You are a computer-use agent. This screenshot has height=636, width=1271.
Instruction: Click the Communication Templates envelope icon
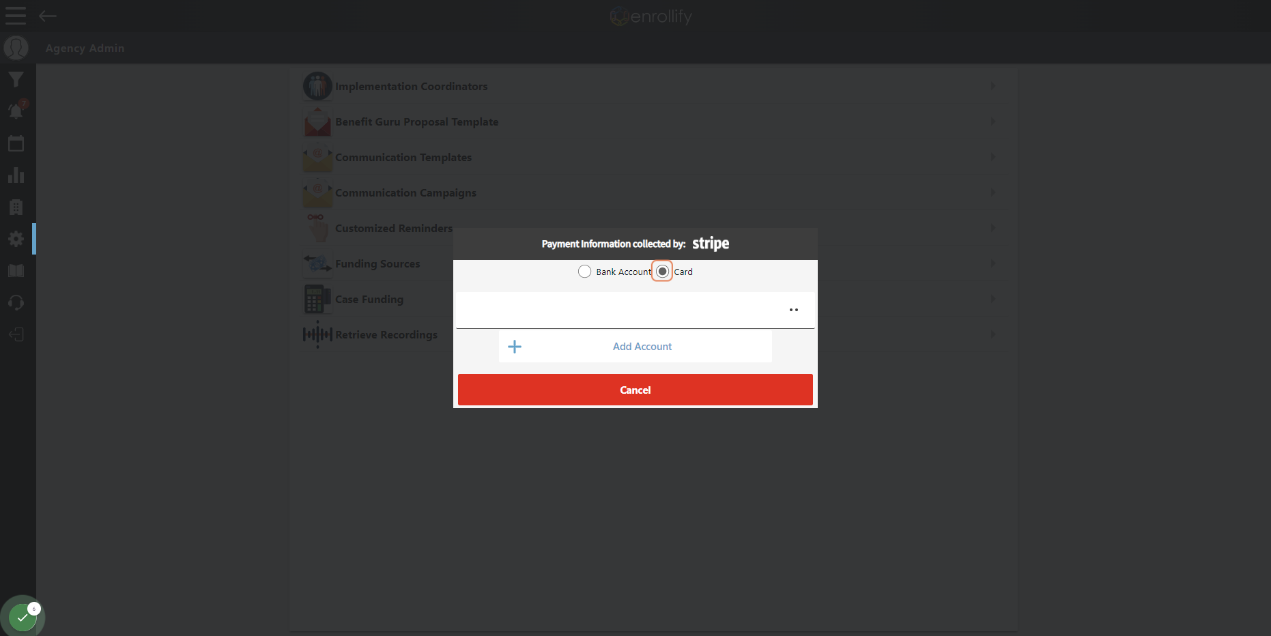tap(317, 158)
